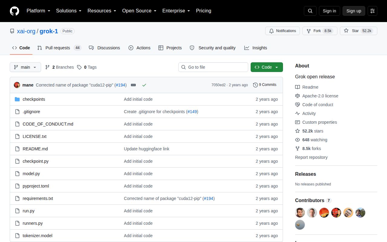Open the requirements.txt file

pos(38,198)
